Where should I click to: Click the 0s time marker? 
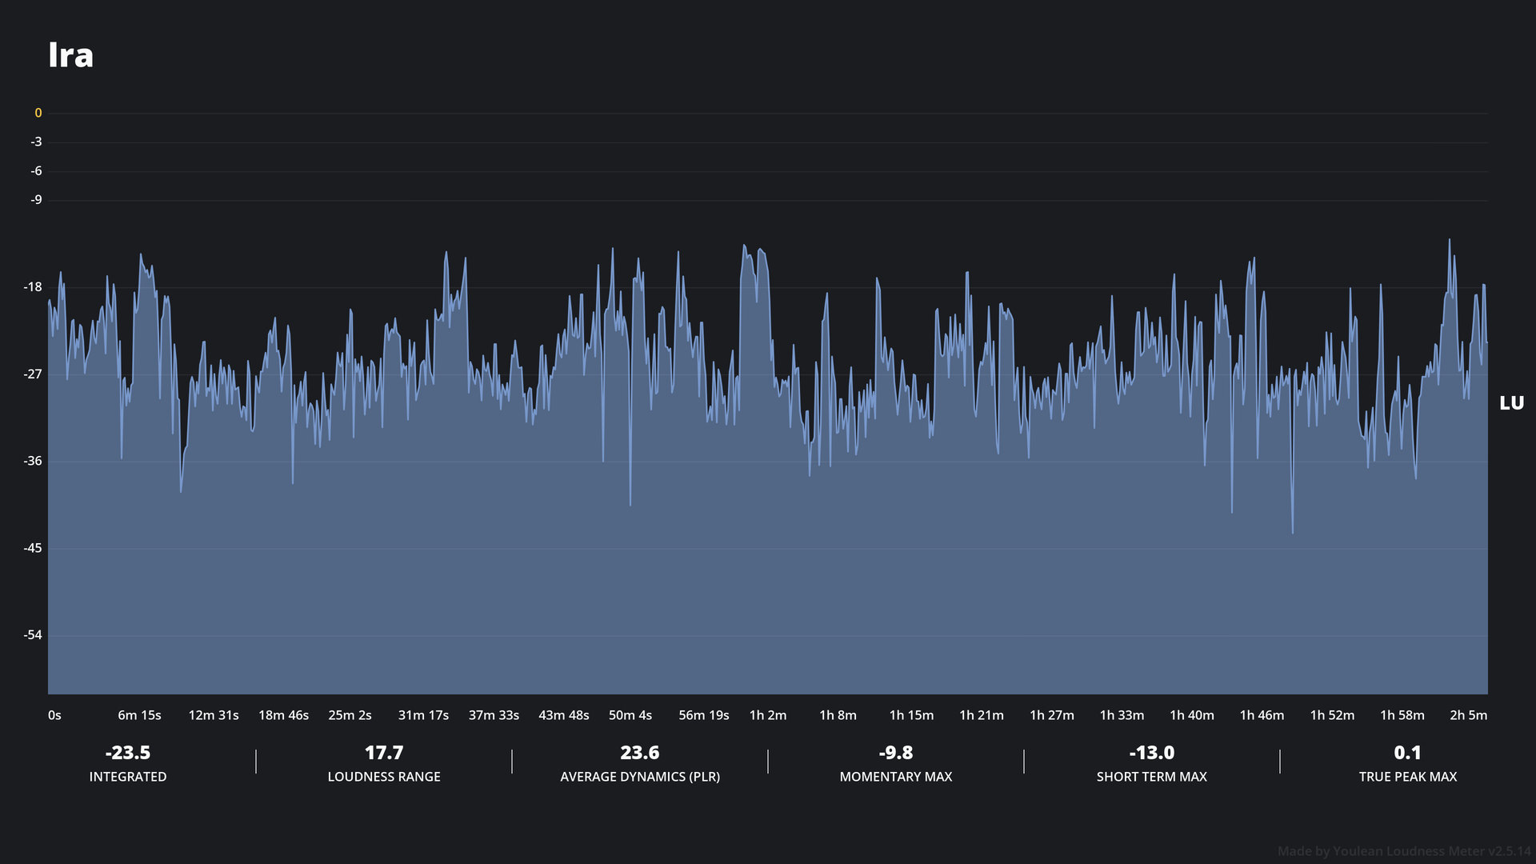click(54, 715)
